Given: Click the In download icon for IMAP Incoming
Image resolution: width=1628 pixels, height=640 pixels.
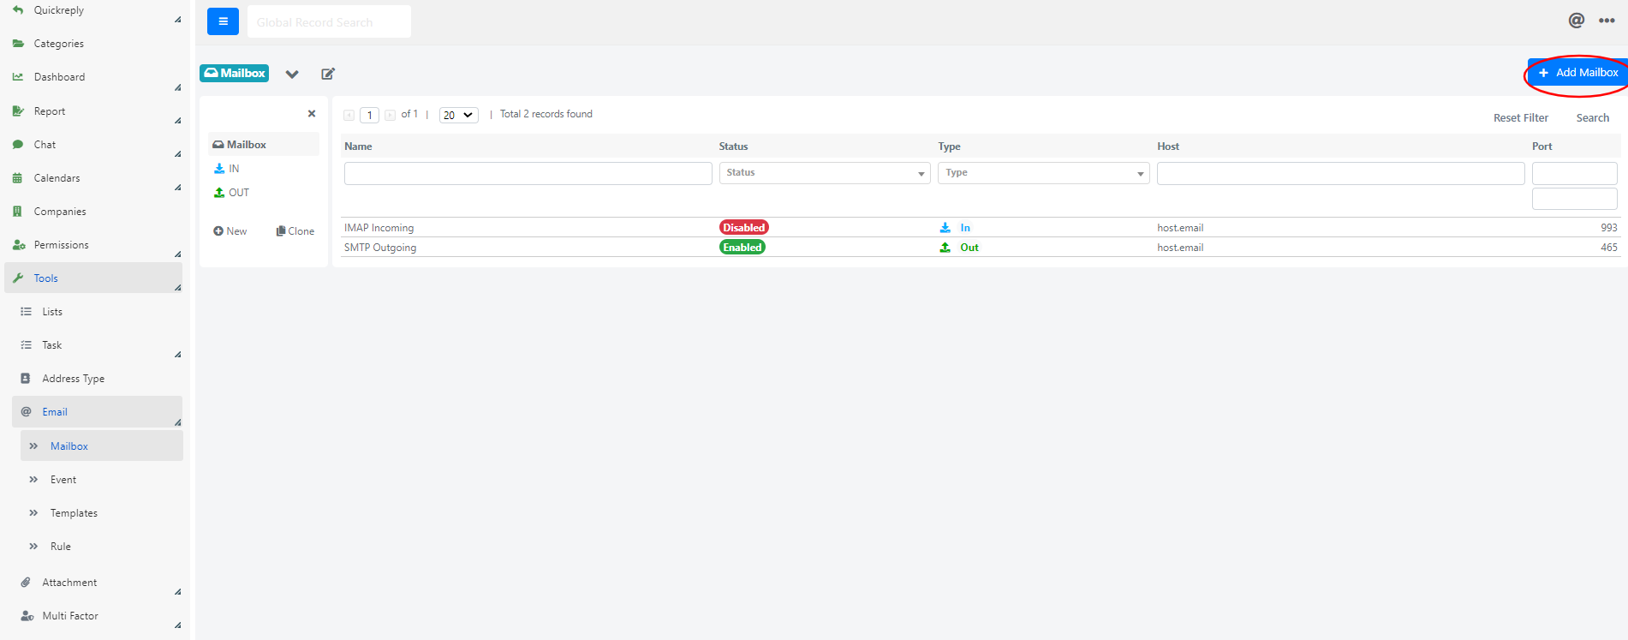Looking at the screenshot, I should [945, 228].
